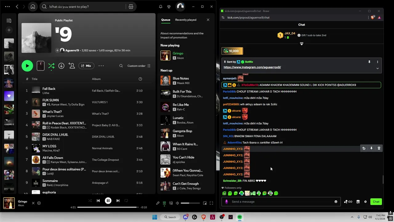Enter Spotify full screen mode
This screenshot has width=394, height=222.
click(211, 203)
